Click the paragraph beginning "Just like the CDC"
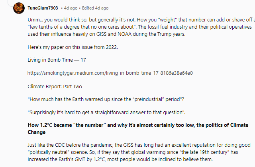 139,152
